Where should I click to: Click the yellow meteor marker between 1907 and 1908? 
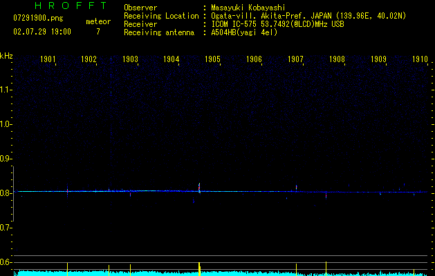point(326,268)
